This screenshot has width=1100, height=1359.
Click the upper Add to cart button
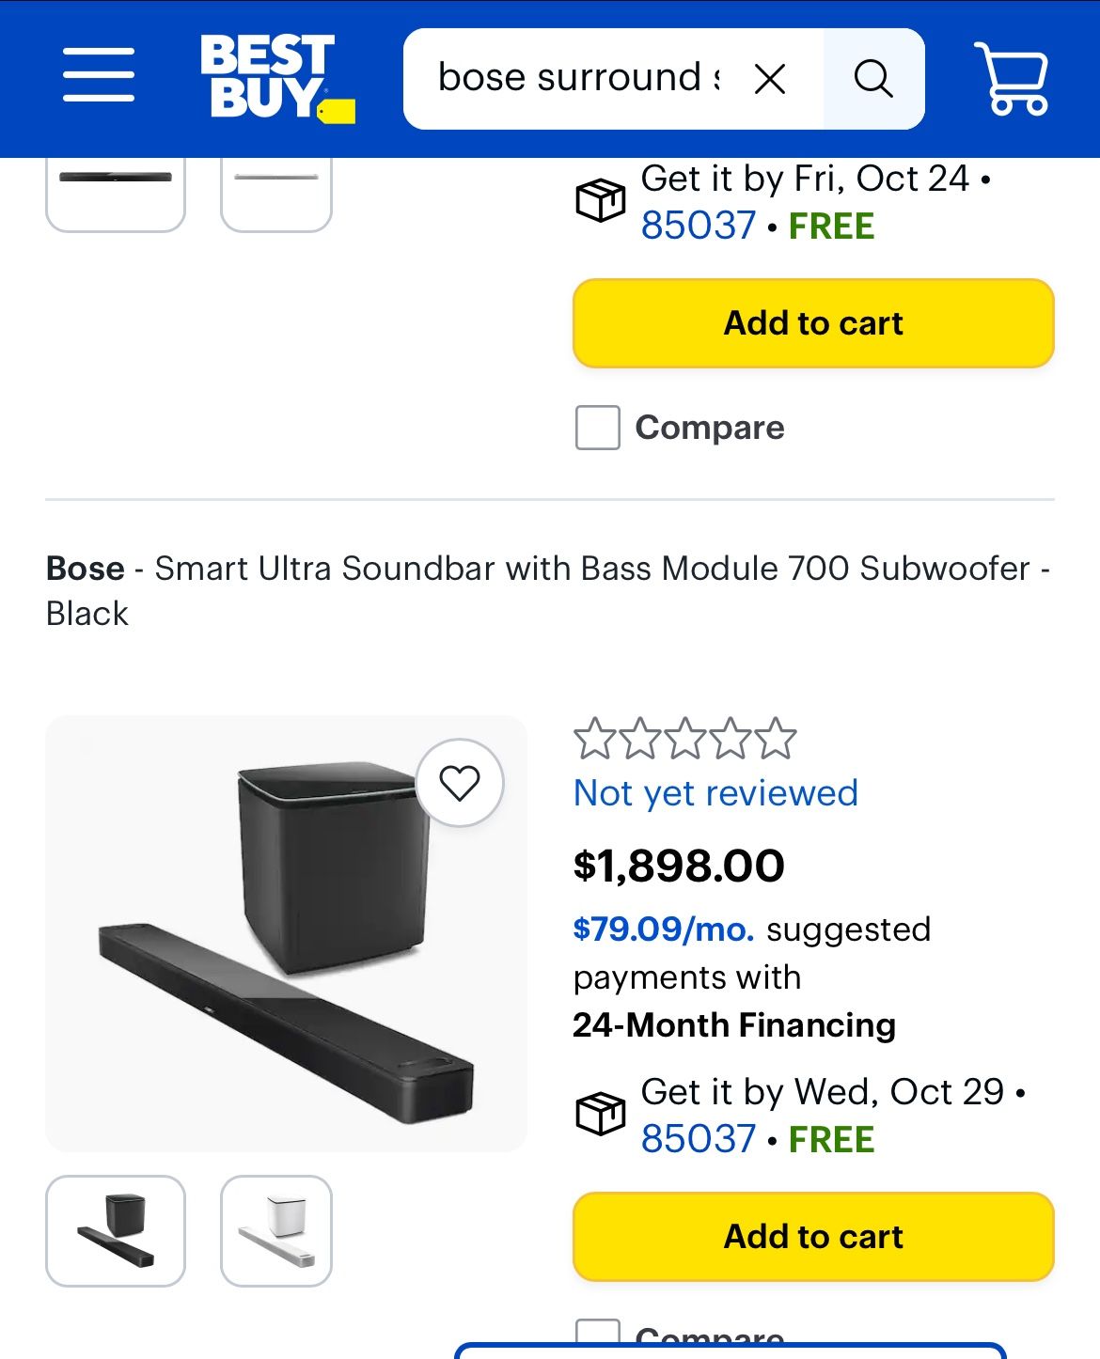point(811,322)
